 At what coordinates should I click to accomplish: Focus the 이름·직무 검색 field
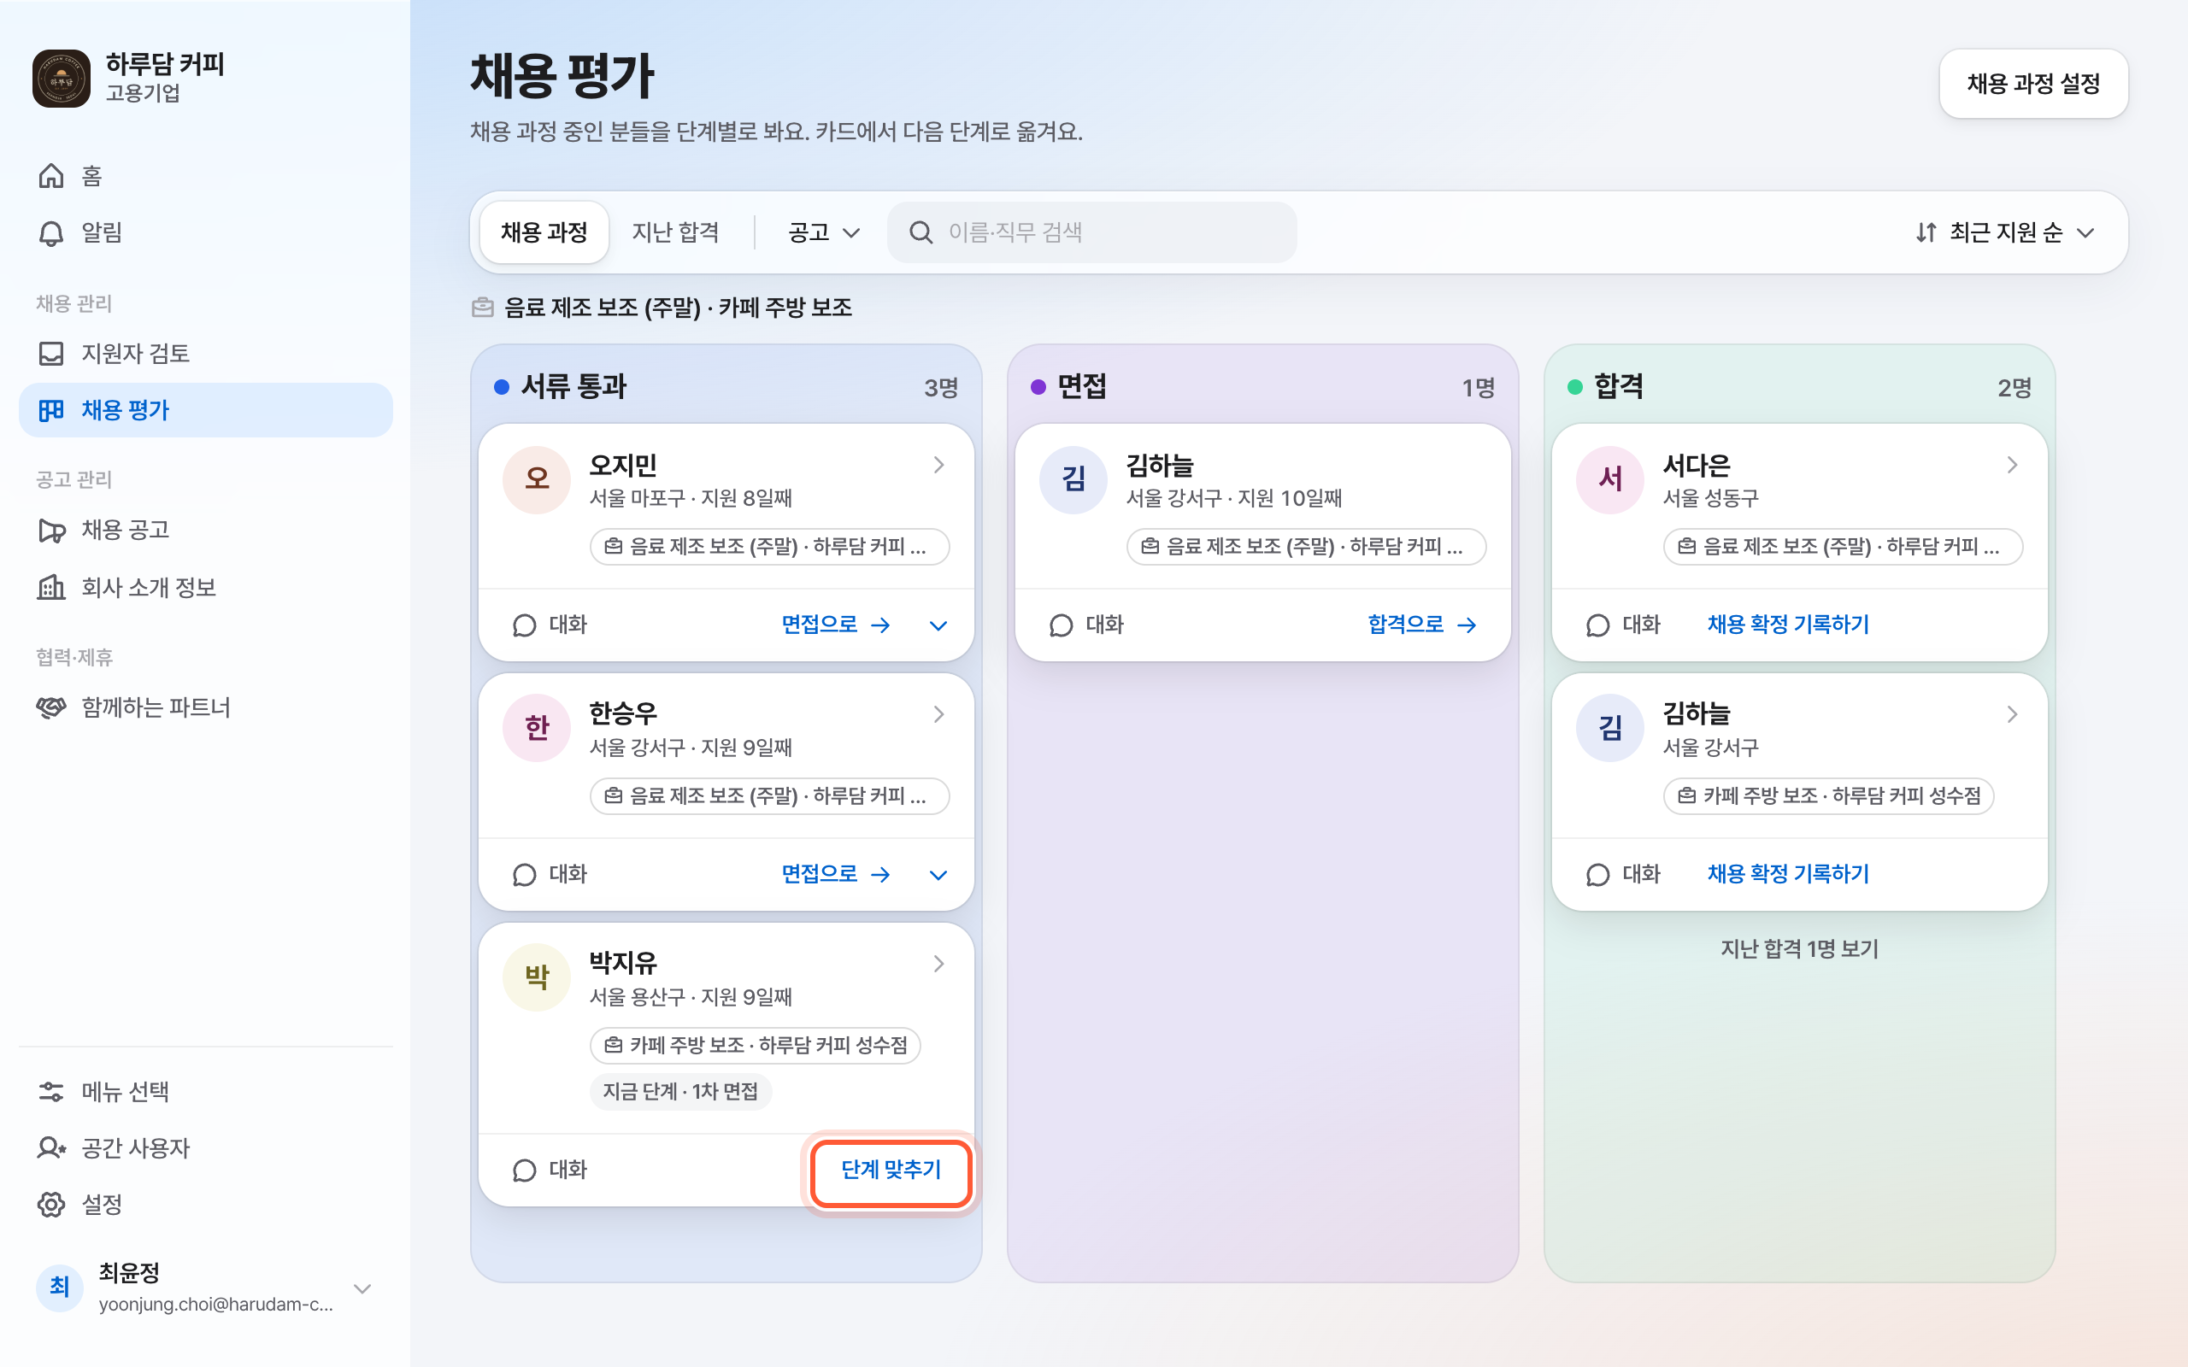pyautogui.click(x=1092, y=232)
